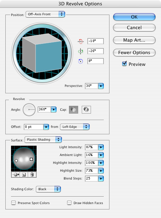This screenshot has width=161, height=218.
Task: Click the Highlight Size field showing 73%
Action: tap(92, 171)
